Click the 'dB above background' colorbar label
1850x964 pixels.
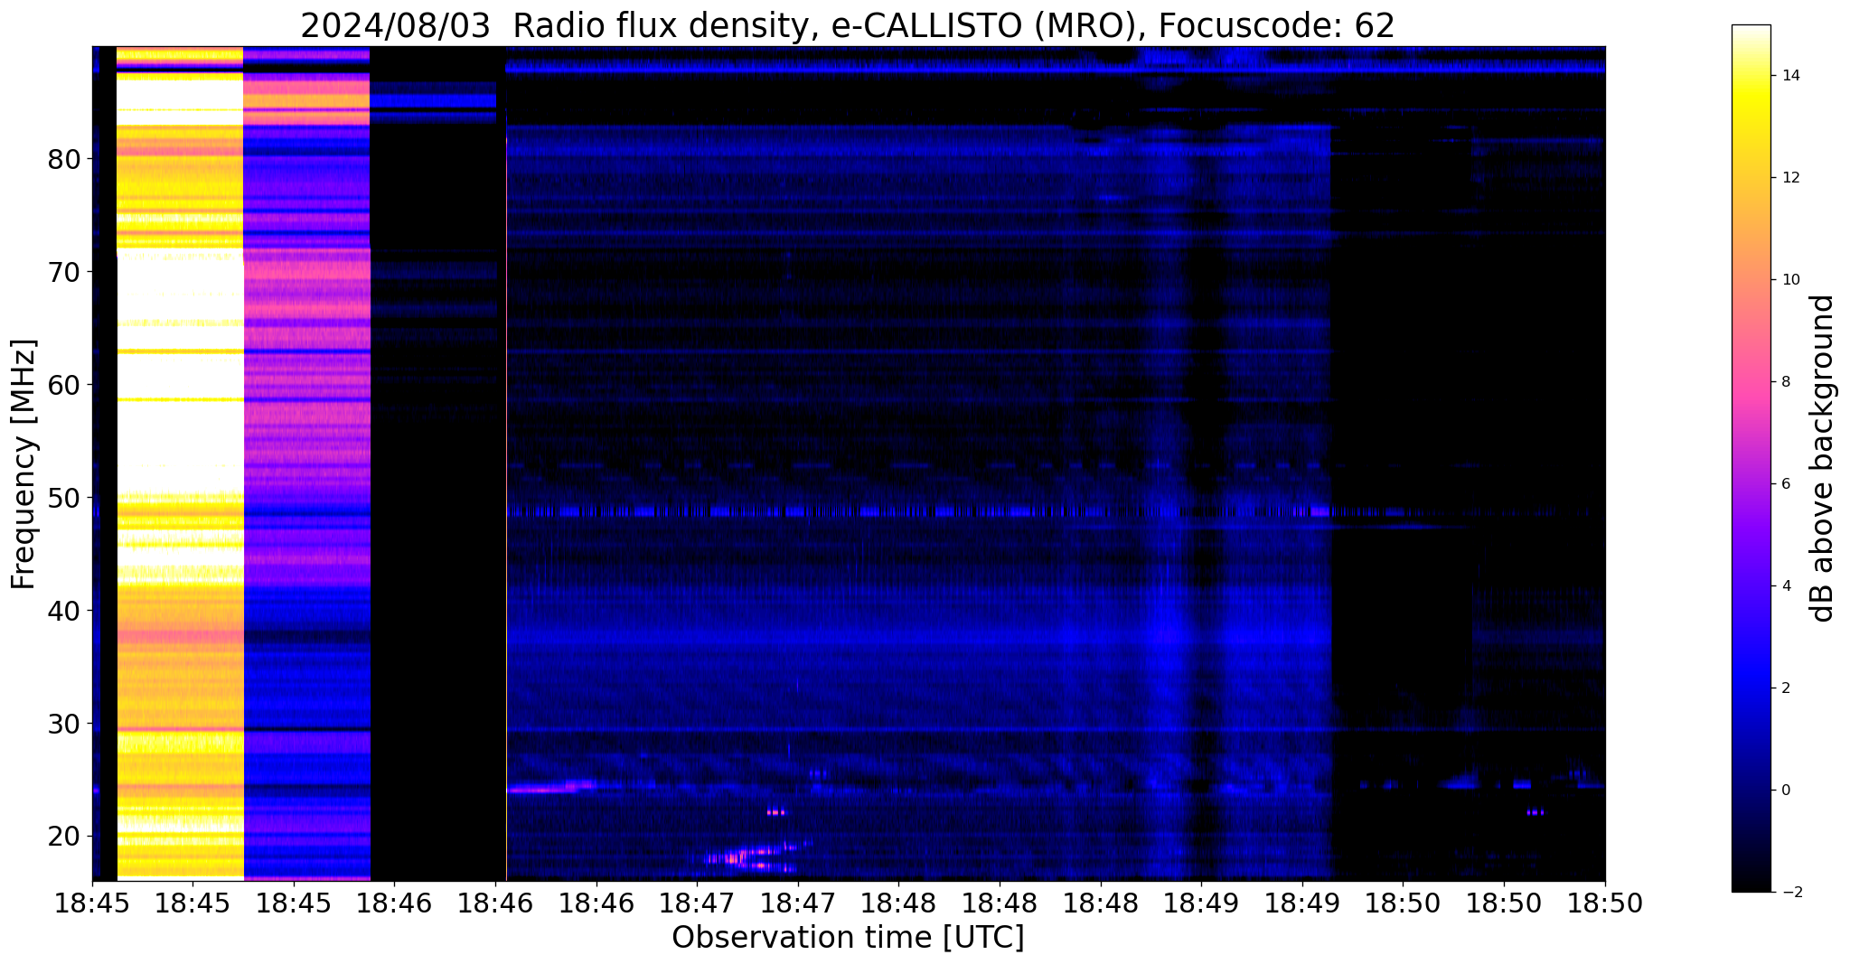(x=1823, y=458)
